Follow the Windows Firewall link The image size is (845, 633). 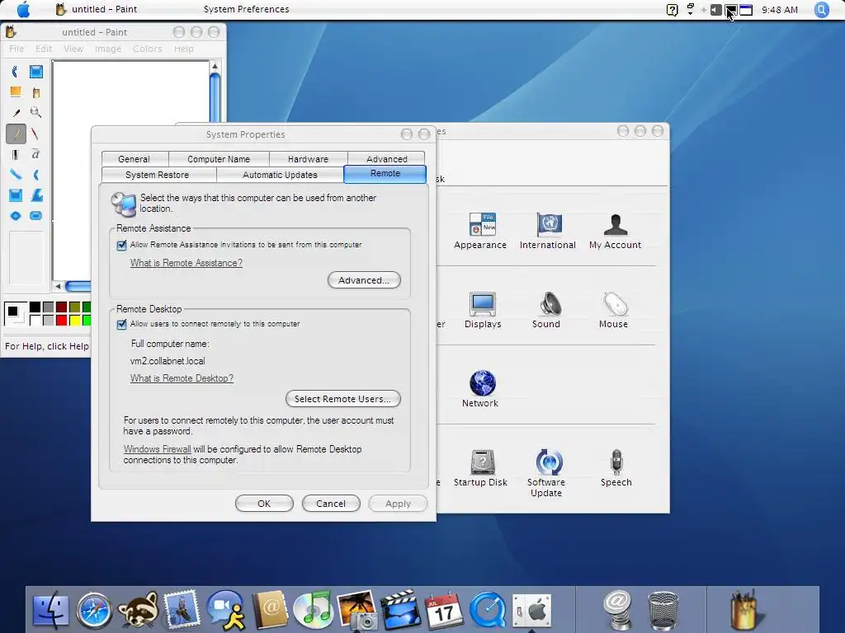pyautogui.click(x=157, y=449)
